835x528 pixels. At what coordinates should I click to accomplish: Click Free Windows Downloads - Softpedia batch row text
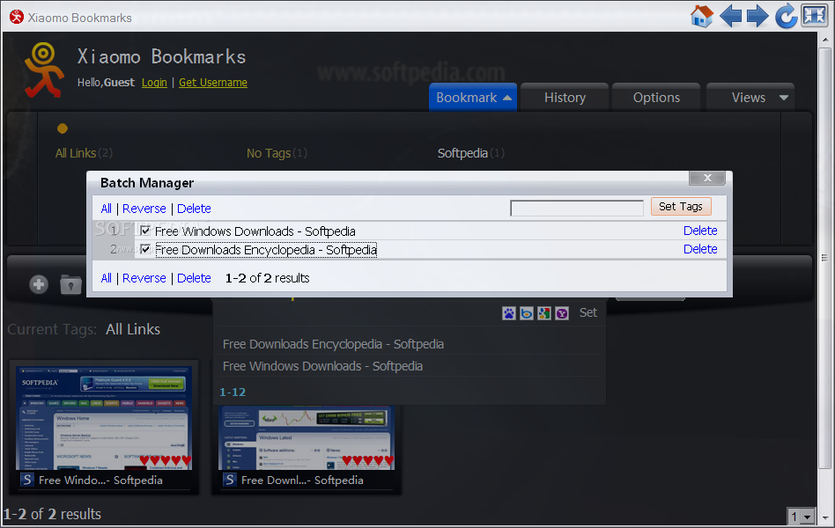pyautogui.click(x=255, y=231)
